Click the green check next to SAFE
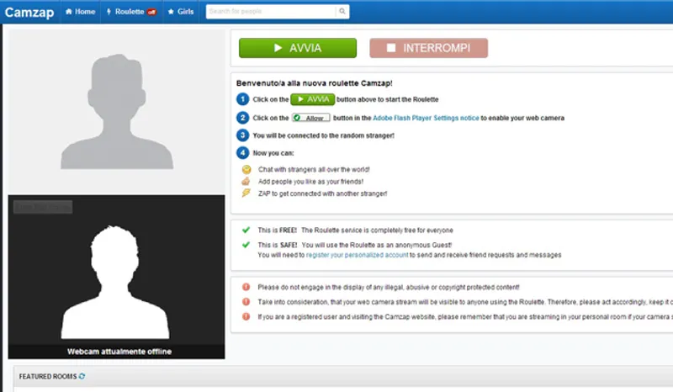 pyautogui.click(x=246, y=245)
